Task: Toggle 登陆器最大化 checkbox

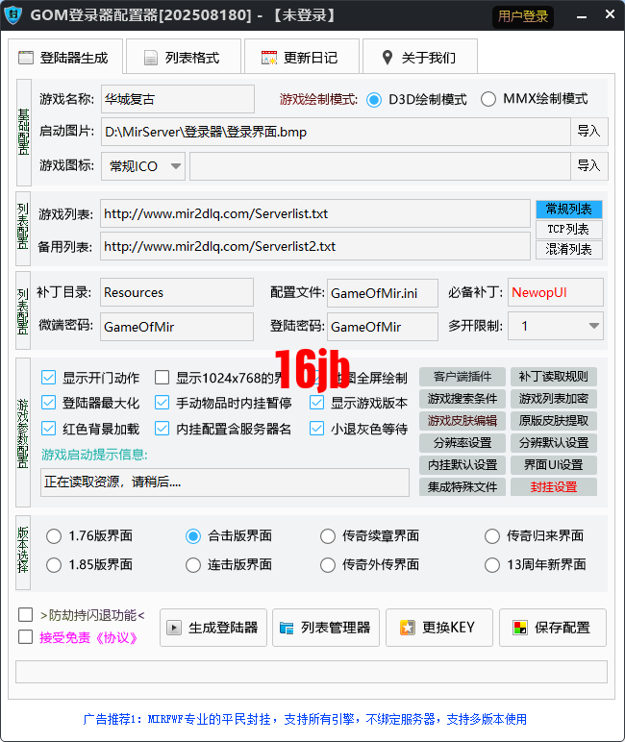Action: point(48,403)
